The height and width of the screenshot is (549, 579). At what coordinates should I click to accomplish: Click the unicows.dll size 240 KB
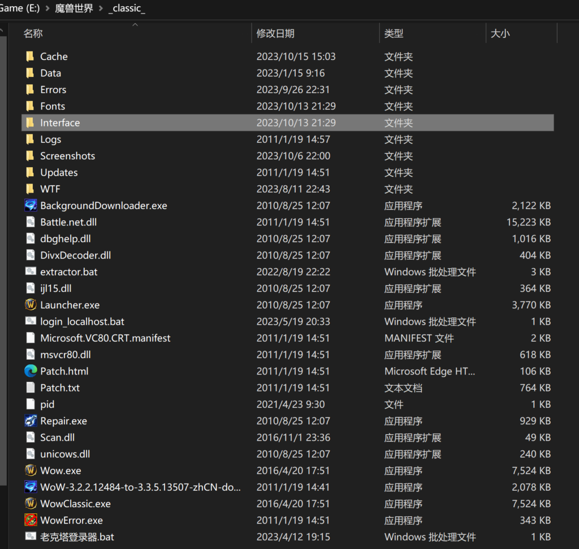[x=535, y=454]
